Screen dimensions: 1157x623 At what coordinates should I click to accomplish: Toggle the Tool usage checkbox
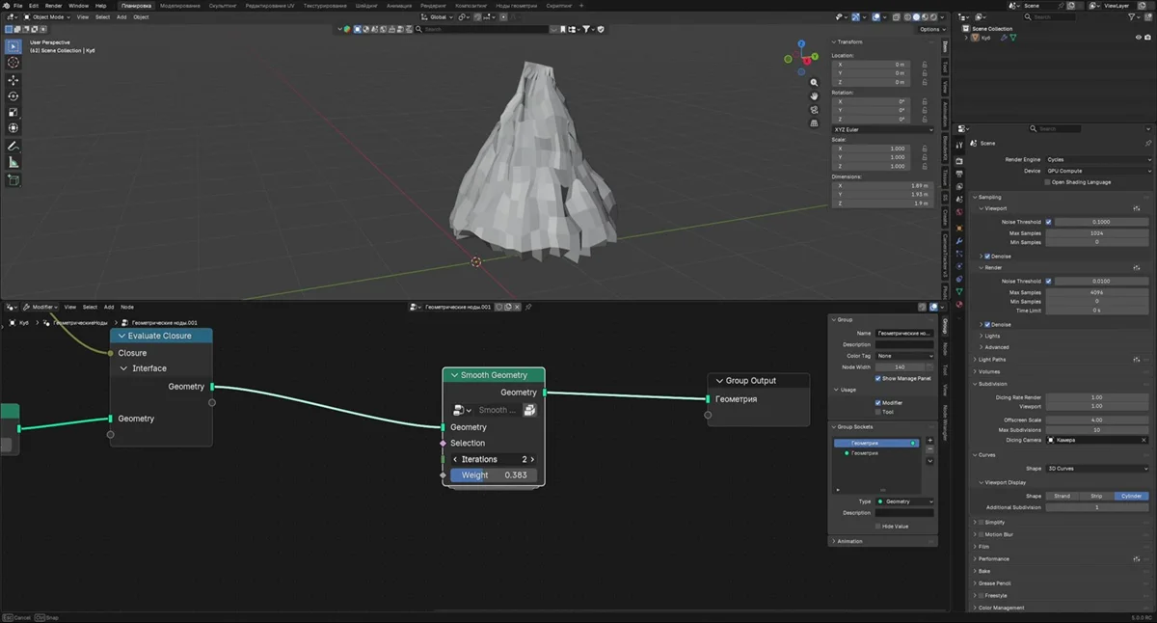click(878, 412)
